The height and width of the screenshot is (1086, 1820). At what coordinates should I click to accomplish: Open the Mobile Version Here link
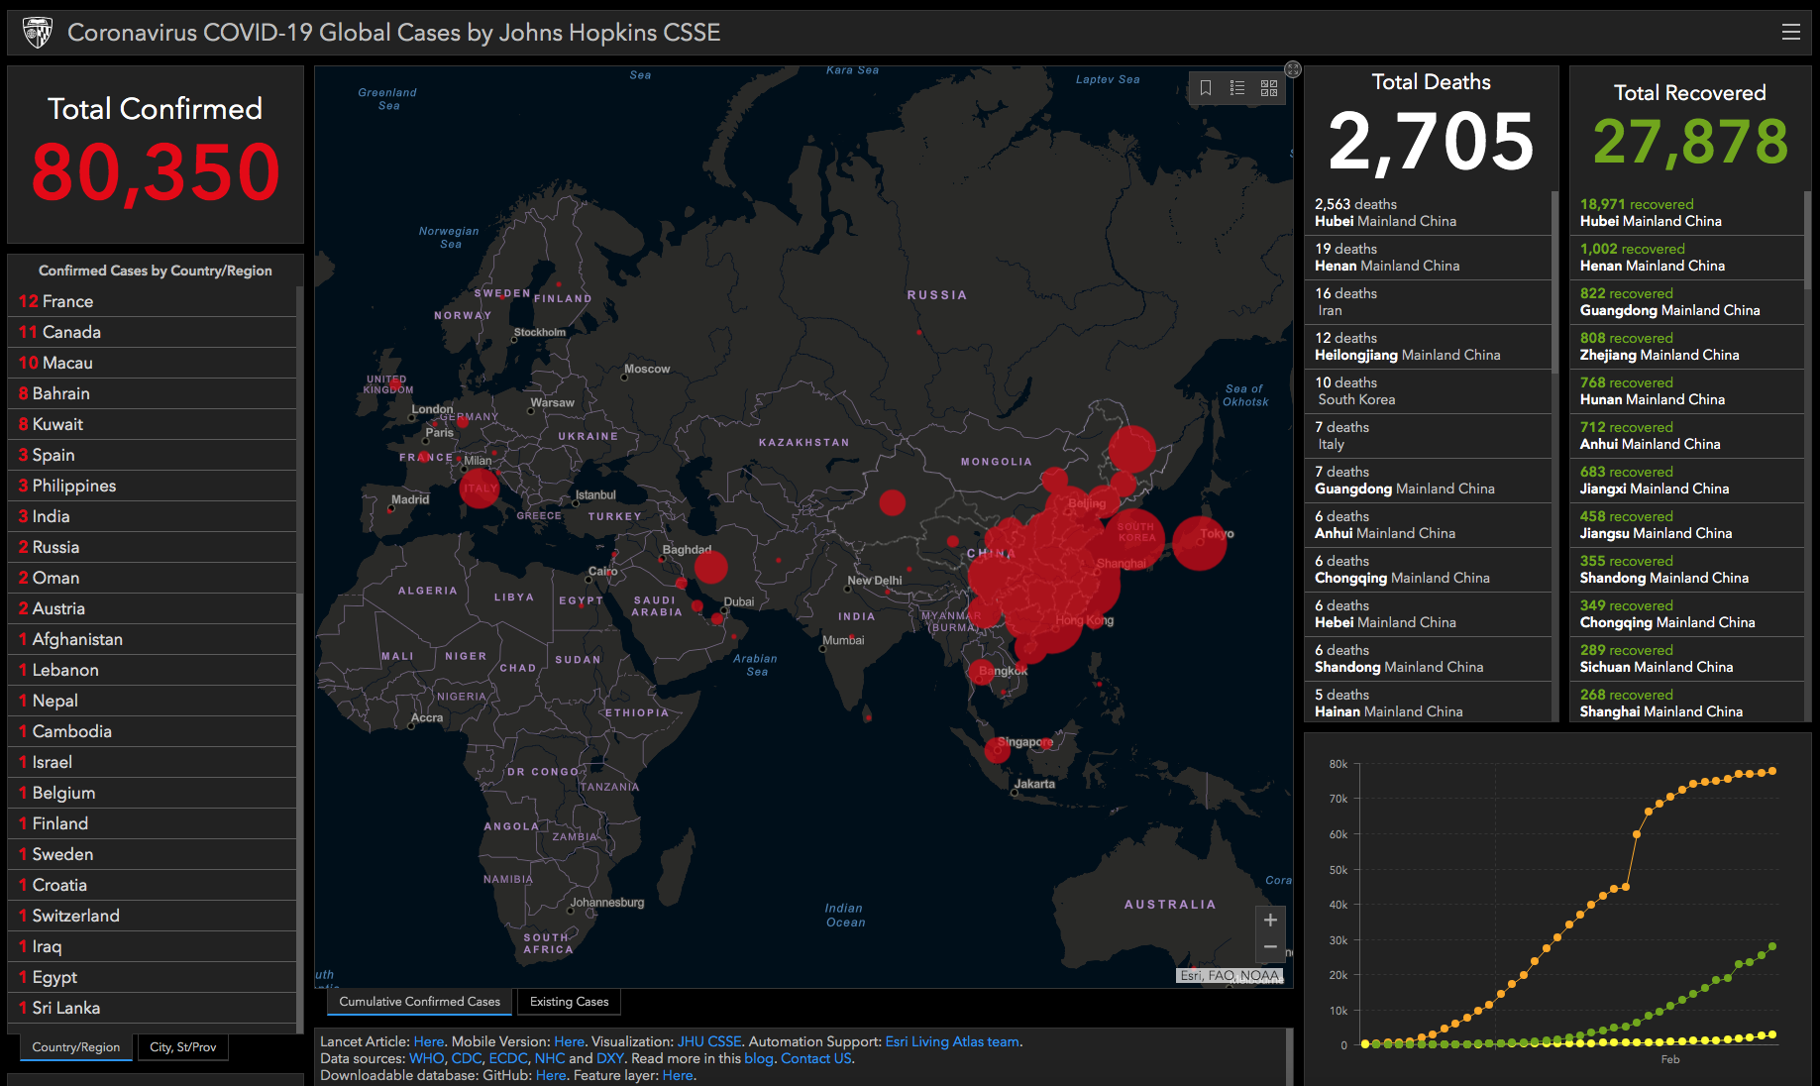pos(569,1041)
